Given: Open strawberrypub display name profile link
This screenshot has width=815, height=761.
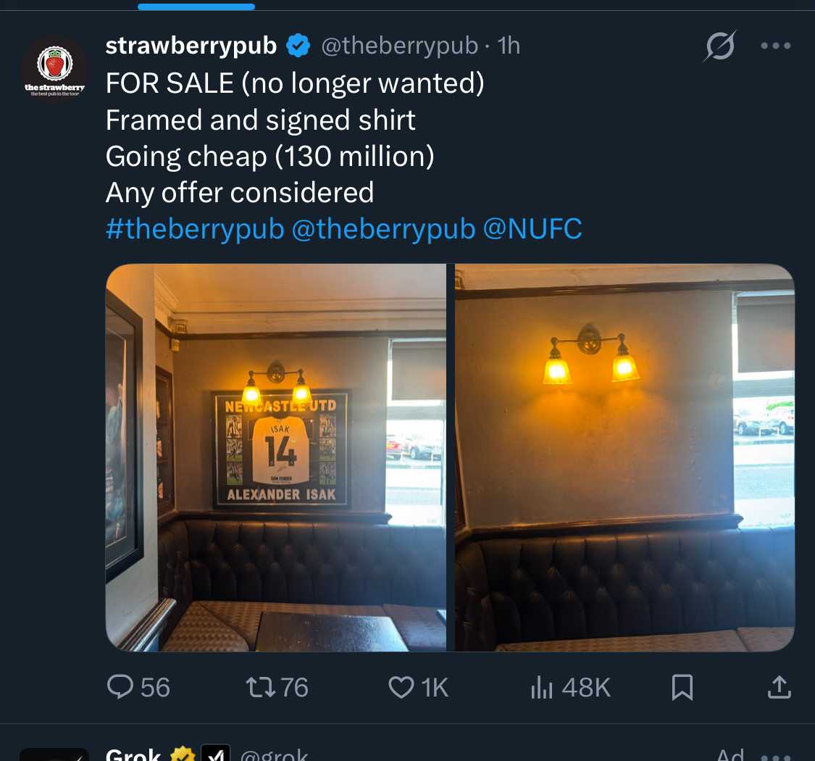Looking at the screenshot, I should (x=191, y=46).
